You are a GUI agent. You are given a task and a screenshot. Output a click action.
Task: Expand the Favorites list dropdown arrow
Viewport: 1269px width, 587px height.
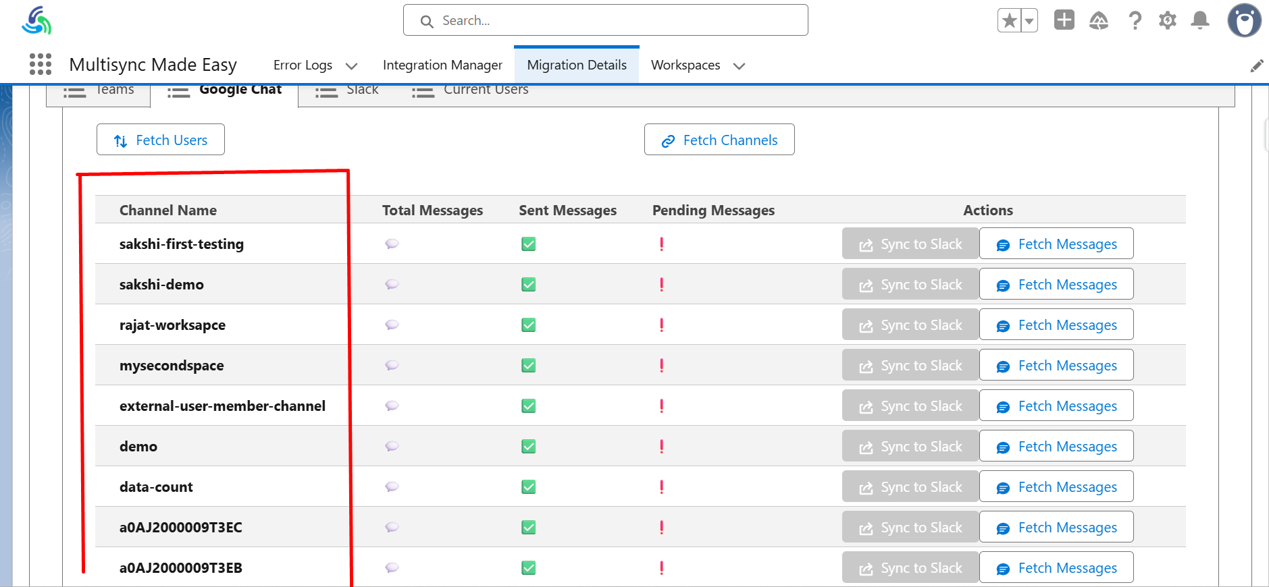(1029, 20)
